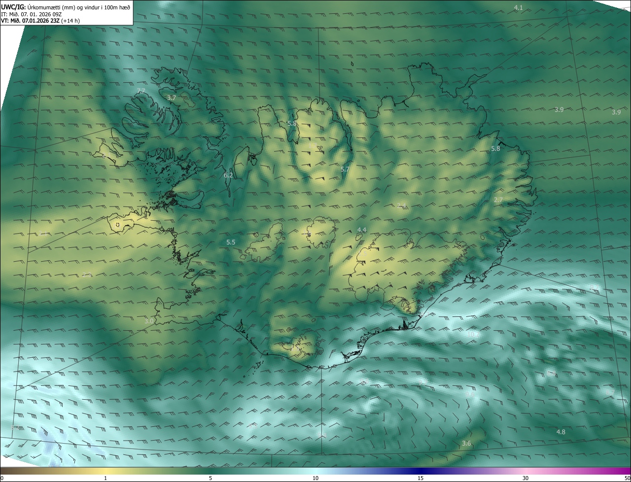The width and height of the screenshot is (631, 482).
Task: Select the 'IT: Mið. 07. 01. 2026 09Z' line
Action: pyautogui.click(x=31, y=14)
